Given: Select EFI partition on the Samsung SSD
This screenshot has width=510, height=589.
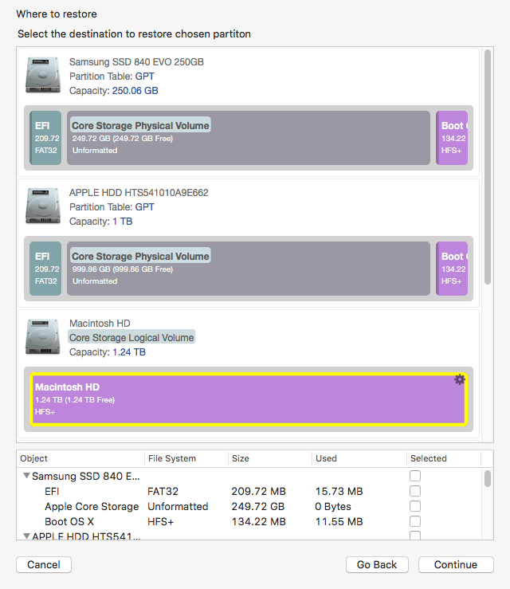Looking at the screenshot, I should coord(45,138).
